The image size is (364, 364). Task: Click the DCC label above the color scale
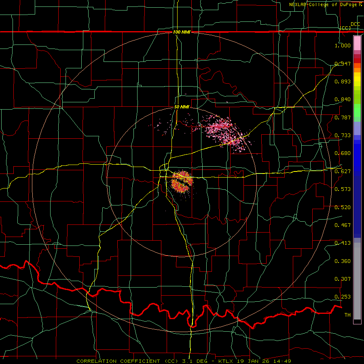pyautogui.click(x=355, y=24)
